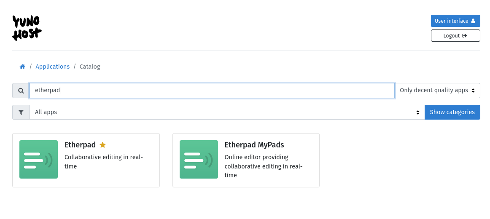This screenshot has height=219, width=490.
Task: Click the Show categories button
Action: pos(452,112)
